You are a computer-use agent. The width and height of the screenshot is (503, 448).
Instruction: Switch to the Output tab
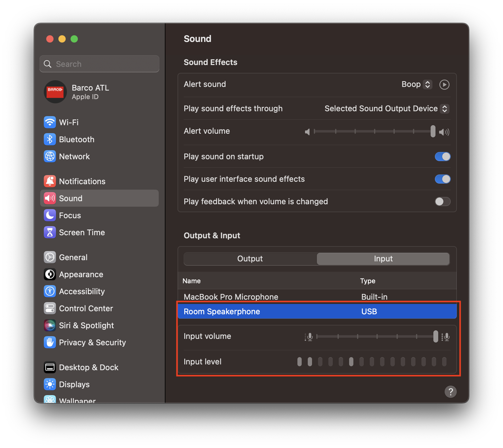[250, 259]
